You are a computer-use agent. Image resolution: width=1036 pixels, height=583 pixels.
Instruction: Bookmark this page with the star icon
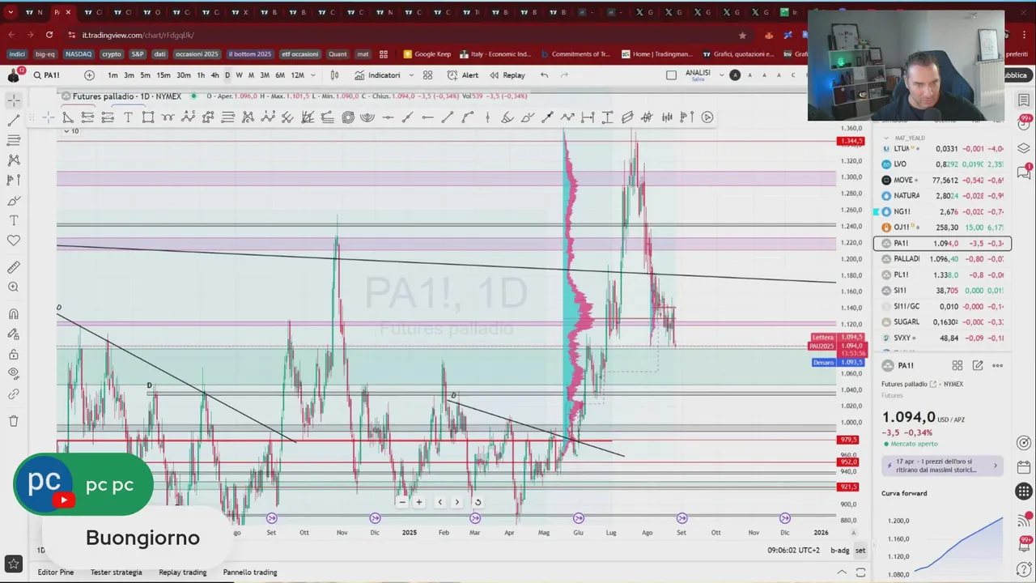742,35
